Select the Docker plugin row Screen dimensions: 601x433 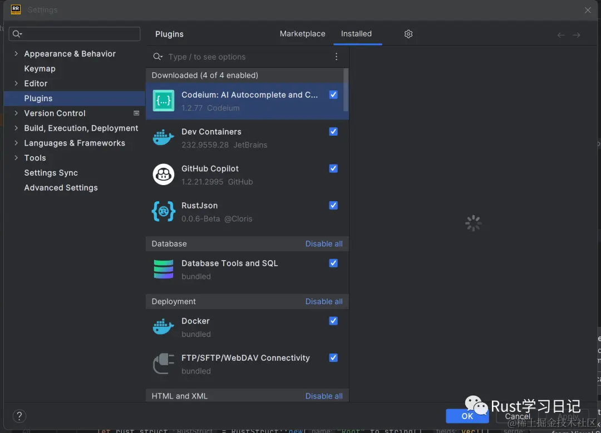pyautogui.click(x=247, y=327)
